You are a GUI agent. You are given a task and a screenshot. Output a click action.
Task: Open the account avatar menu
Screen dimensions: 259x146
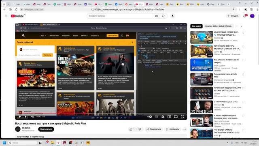click(252, 16)
